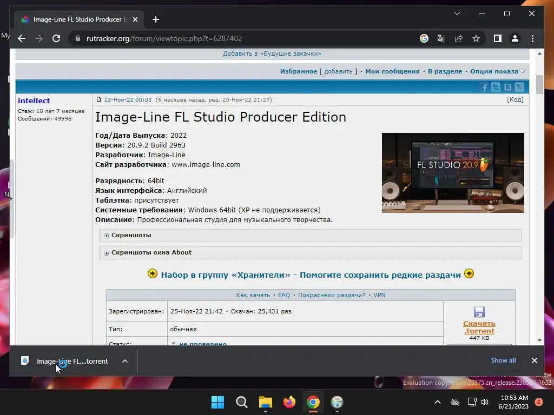The image size is (554, 415).
Task: Share post via LiveJournal pencil icon
Action: [x=519, y=87]
